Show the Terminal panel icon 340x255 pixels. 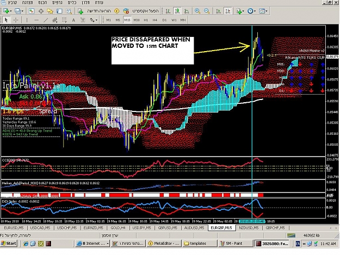(59, 11)
